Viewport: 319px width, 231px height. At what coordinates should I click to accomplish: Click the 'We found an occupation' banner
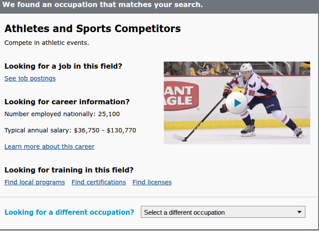coord(104,5)
